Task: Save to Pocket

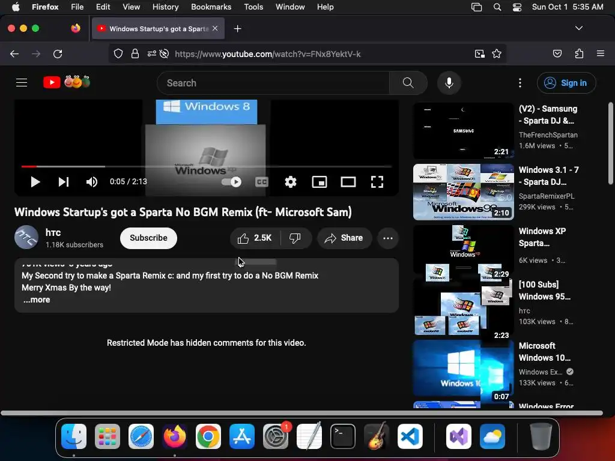Action: coord(557,54)
